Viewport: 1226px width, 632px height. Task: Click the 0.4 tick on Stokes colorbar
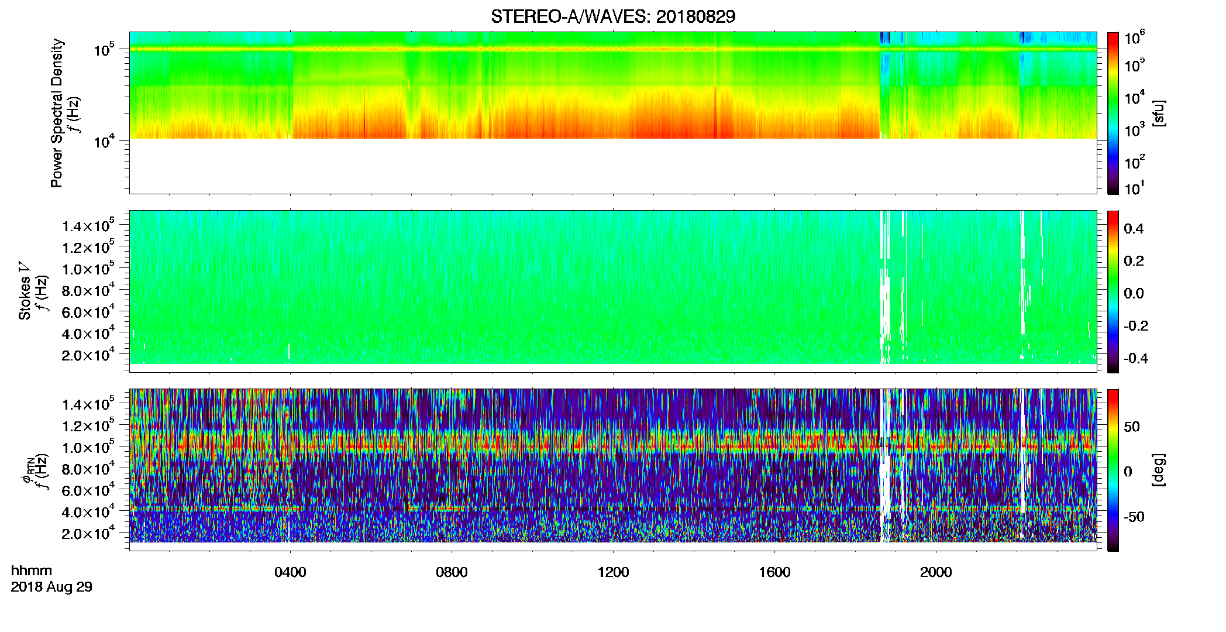click(1134, 228)
